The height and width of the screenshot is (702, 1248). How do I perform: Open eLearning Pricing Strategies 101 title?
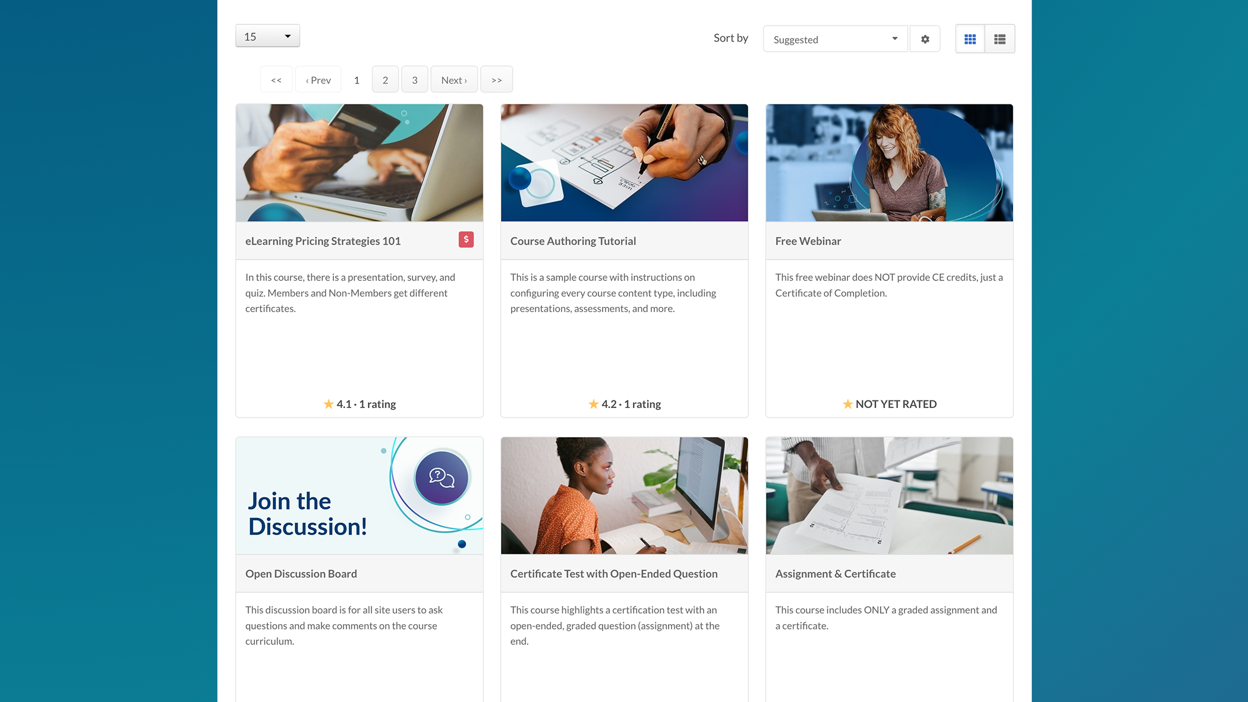323,241
